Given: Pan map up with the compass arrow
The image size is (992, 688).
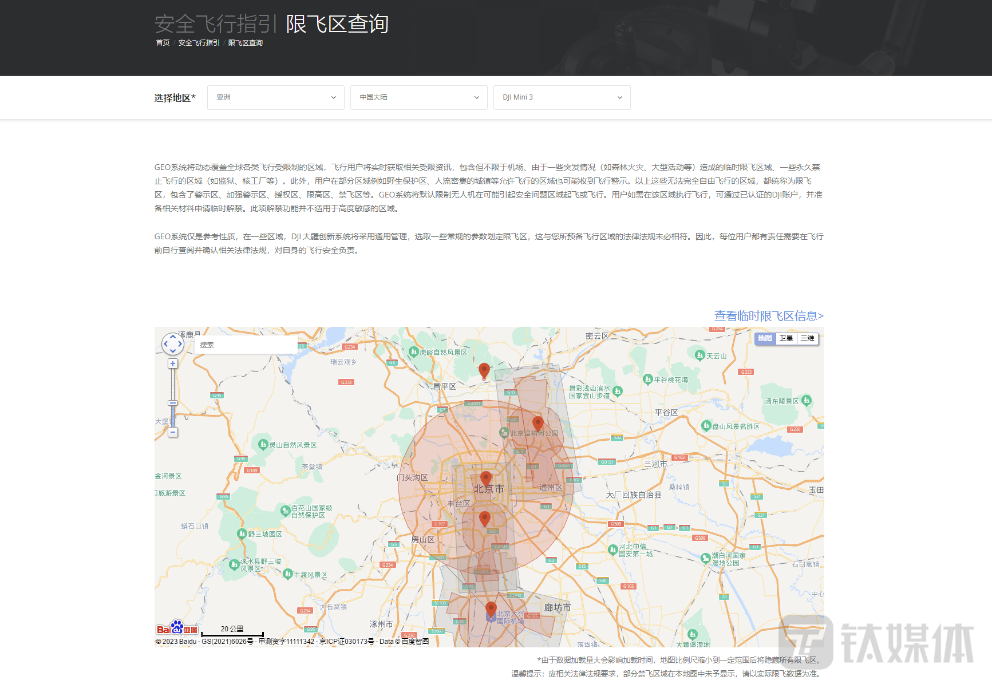Looking at the screenshot, I should pyautogui.click(x=173, y=337).
